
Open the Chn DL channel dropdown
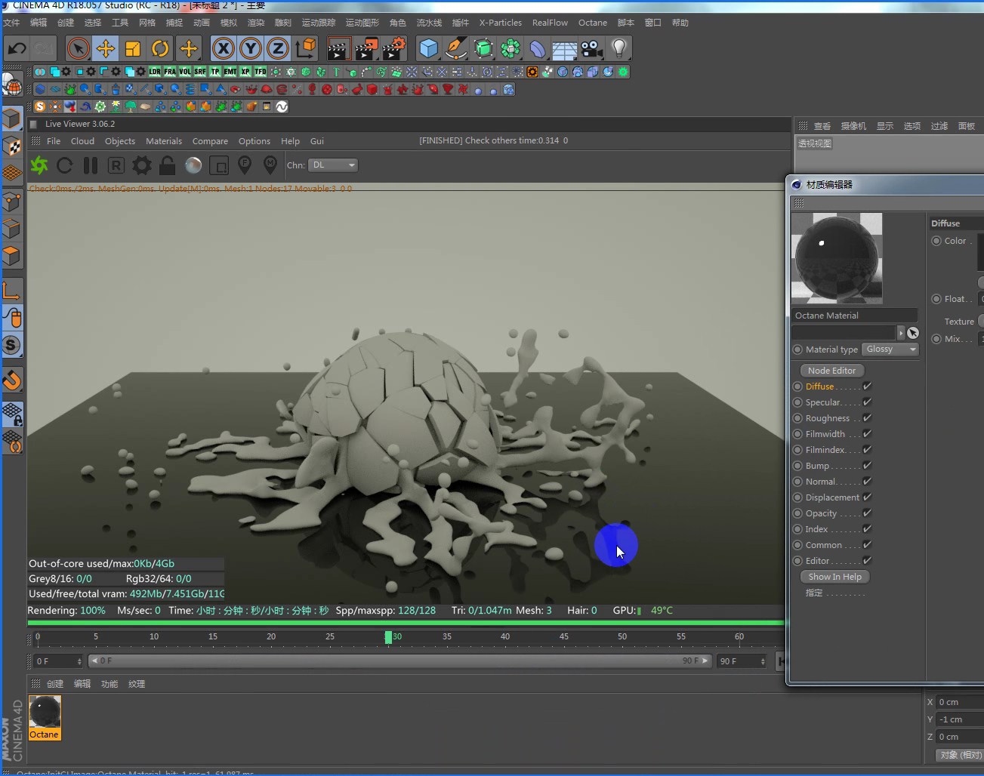(333, 165)
